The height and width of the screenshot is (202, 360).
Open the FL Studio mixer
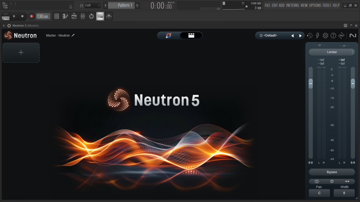(83, 16)
